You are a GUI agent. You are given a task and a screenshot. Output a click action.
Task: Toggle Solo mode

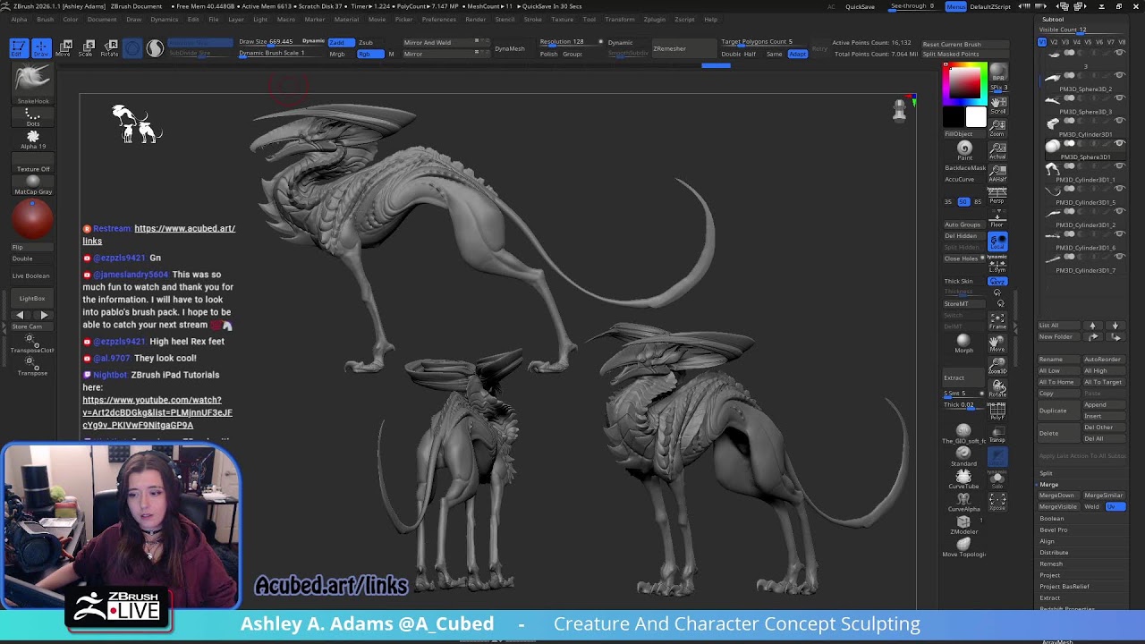click(x=998, y=479)
